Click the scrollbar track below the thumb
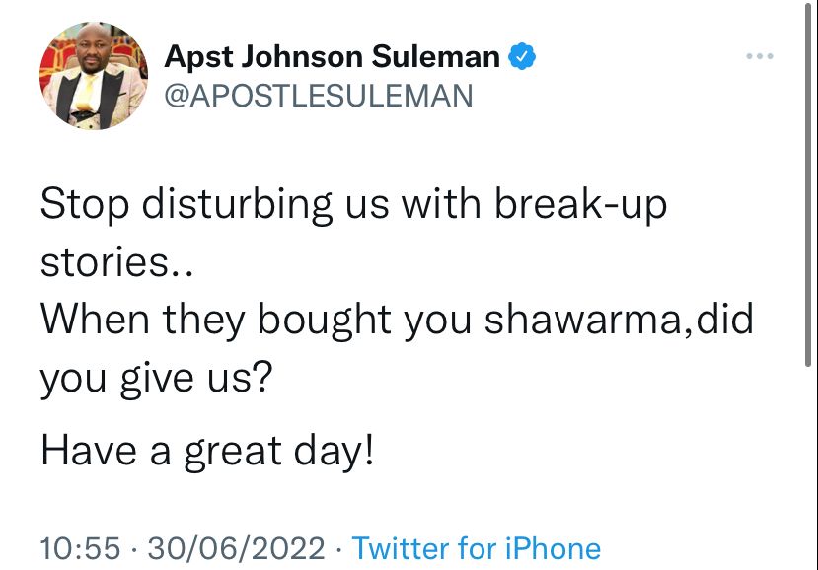818x570 pixels. [x=807, y=469]
